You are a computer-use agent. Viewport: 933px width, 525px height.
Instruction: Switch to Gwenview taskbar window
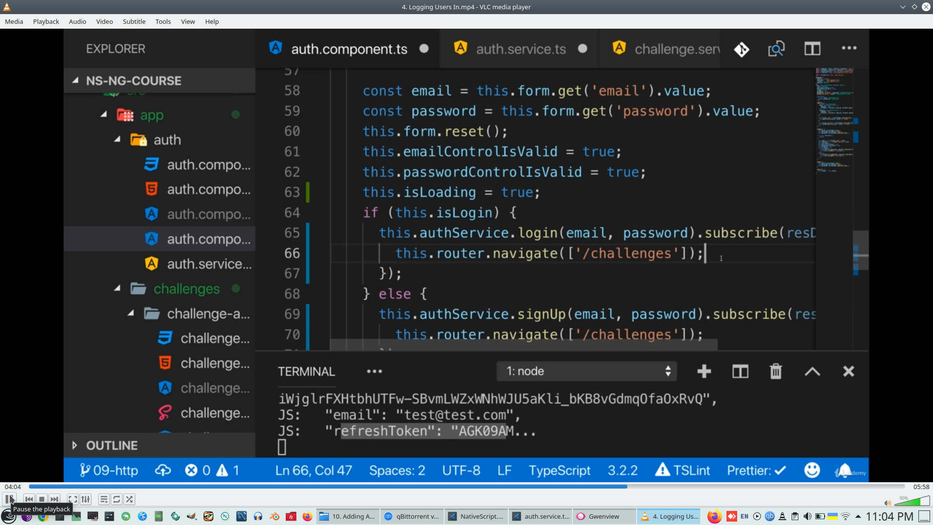pos(604,516)
